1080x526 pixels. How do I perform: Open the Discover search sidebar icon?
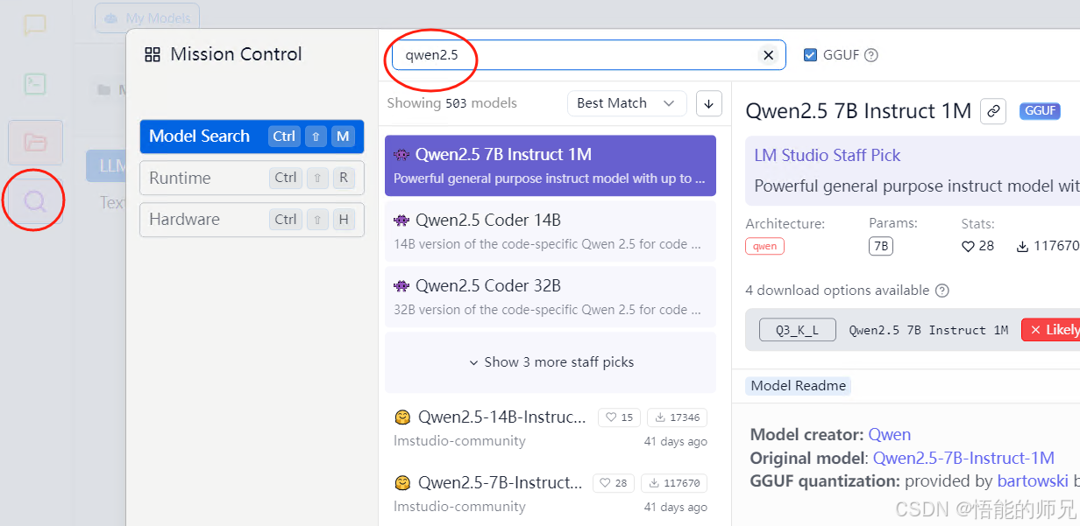[x=35, y=202]
